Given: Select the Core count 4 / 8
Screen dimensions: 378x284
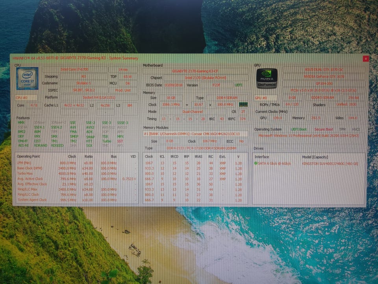Looking at the screenshot, I should (x=34, y=105).
